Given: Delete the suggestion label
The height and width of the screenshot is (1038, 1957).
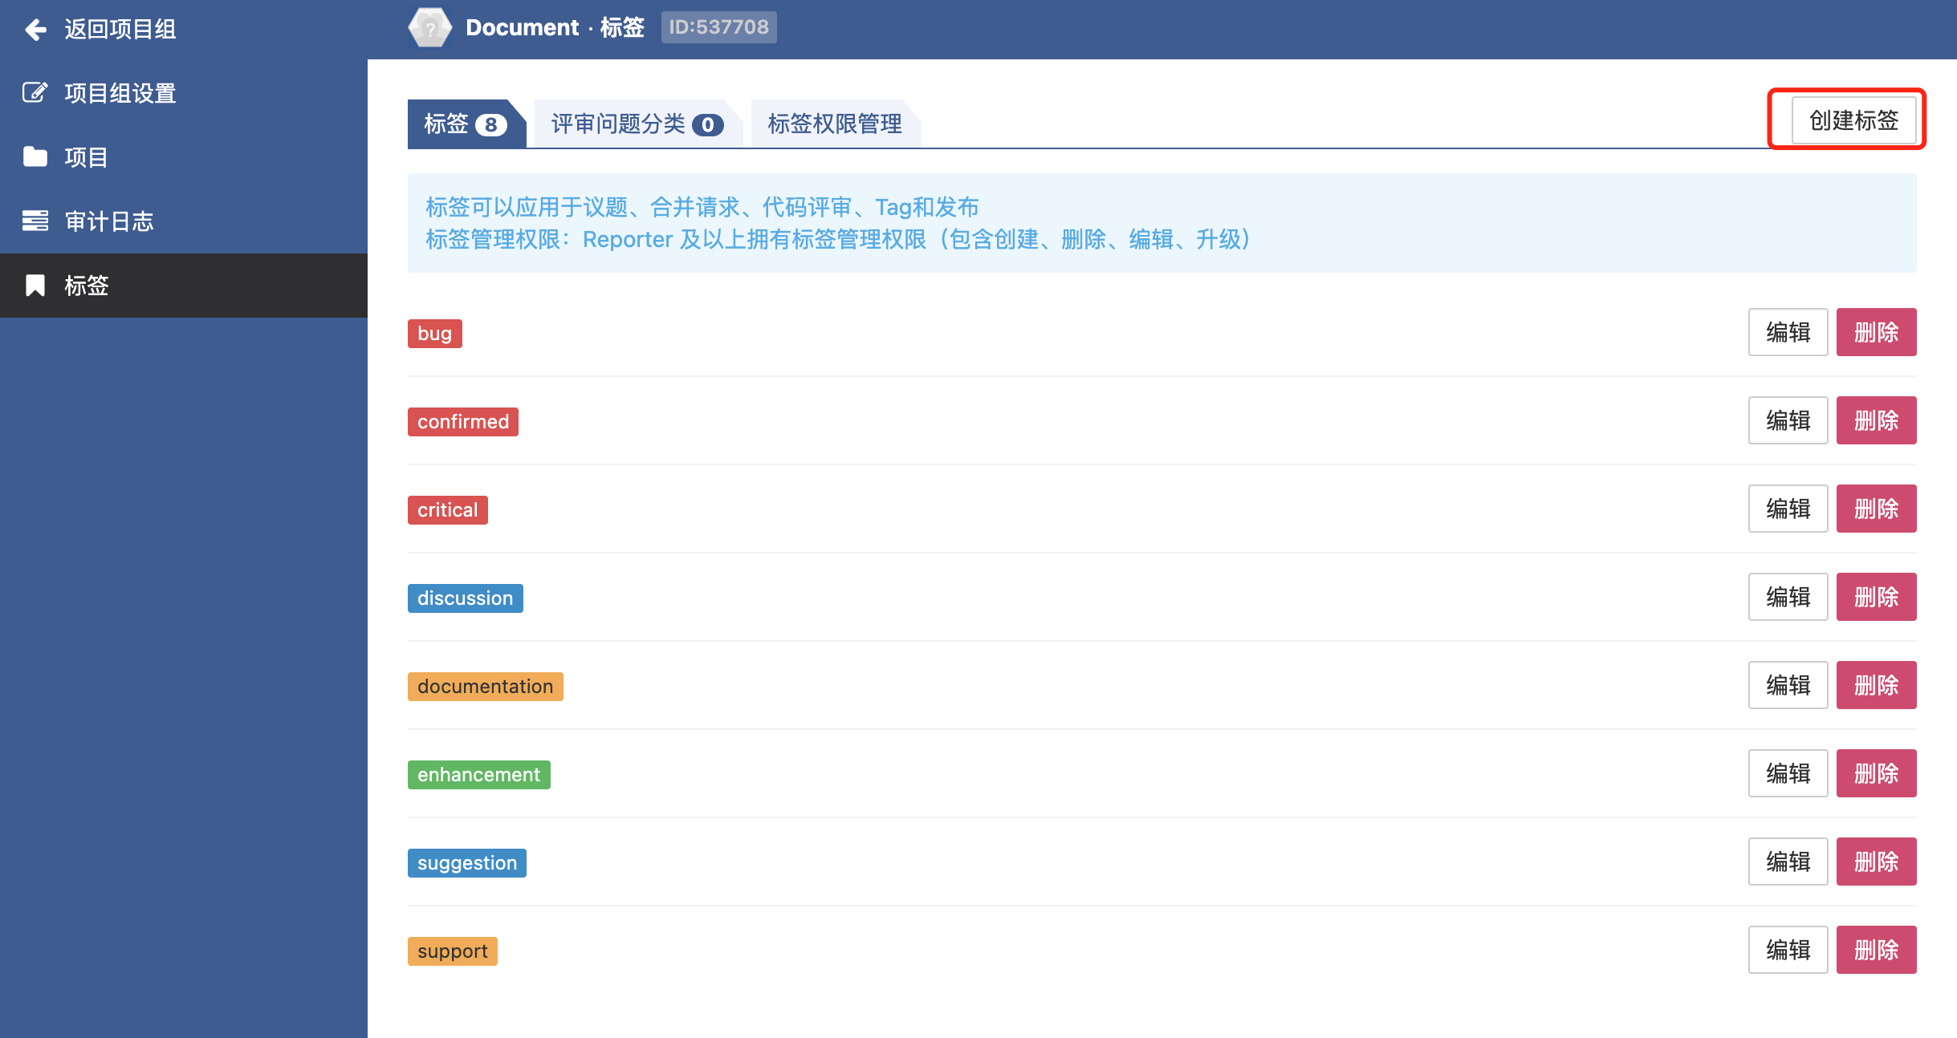Looking at the screenshot, I should point(1875,862).
